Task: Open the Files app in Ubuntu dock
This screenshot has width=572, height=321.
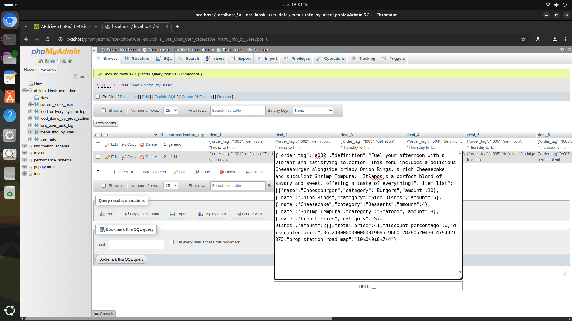Action: click(x=10, y=58)
